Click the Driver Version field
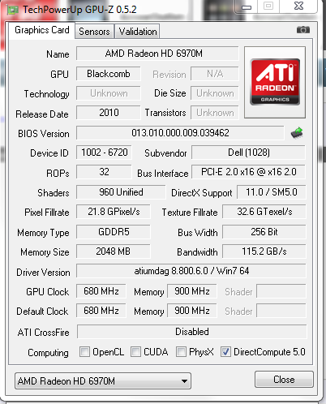The width and height of the screenshot is (326, 404). (x=191, y=271)
